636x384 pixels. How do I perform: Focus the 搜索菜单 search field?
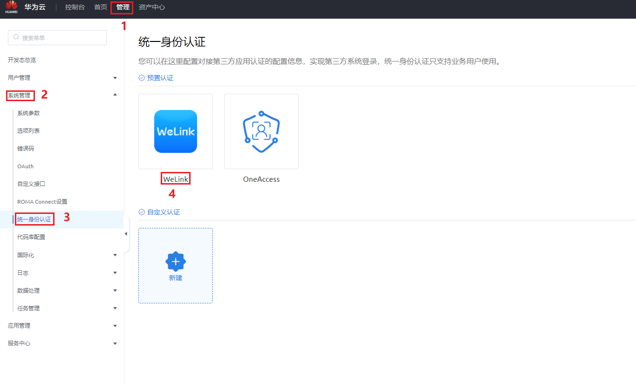click(x=57, y=38)
